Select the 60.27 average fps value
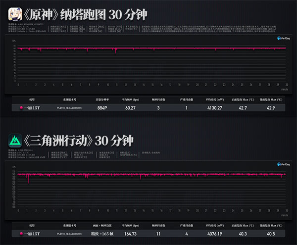 pos(130,107)
